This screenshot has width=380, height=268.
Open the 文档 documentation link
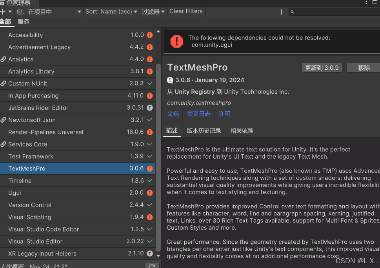click(x=173, y=114)
